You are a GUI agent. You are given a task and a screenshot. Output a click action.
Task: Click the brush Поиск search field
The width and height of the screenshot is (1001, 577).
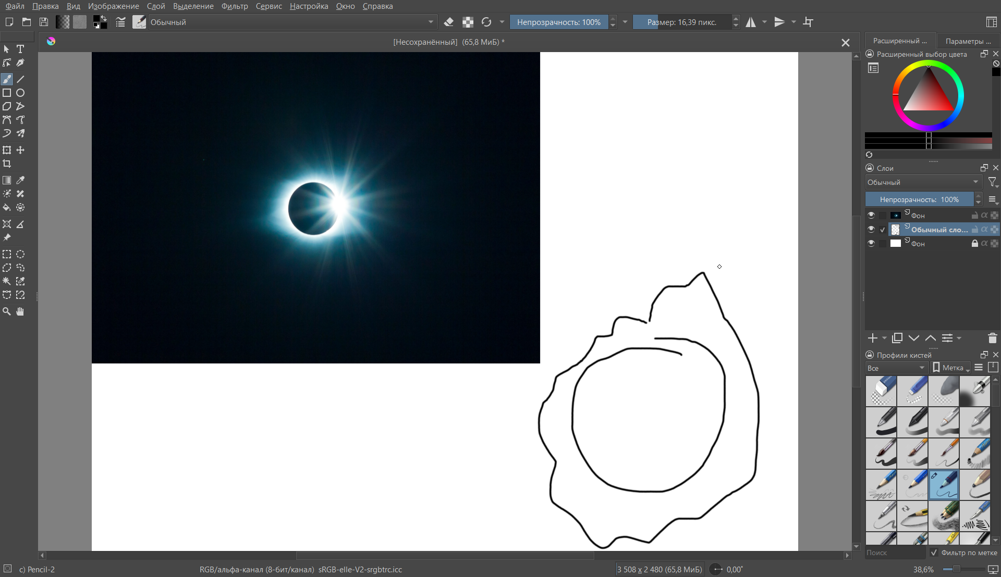pos(894,553)
